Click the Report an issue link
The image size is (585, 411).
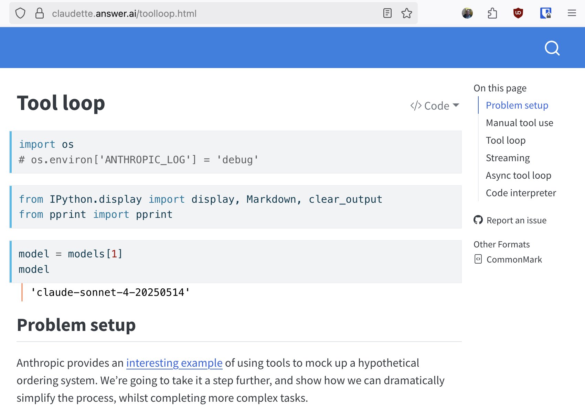[x=516, y=220]
